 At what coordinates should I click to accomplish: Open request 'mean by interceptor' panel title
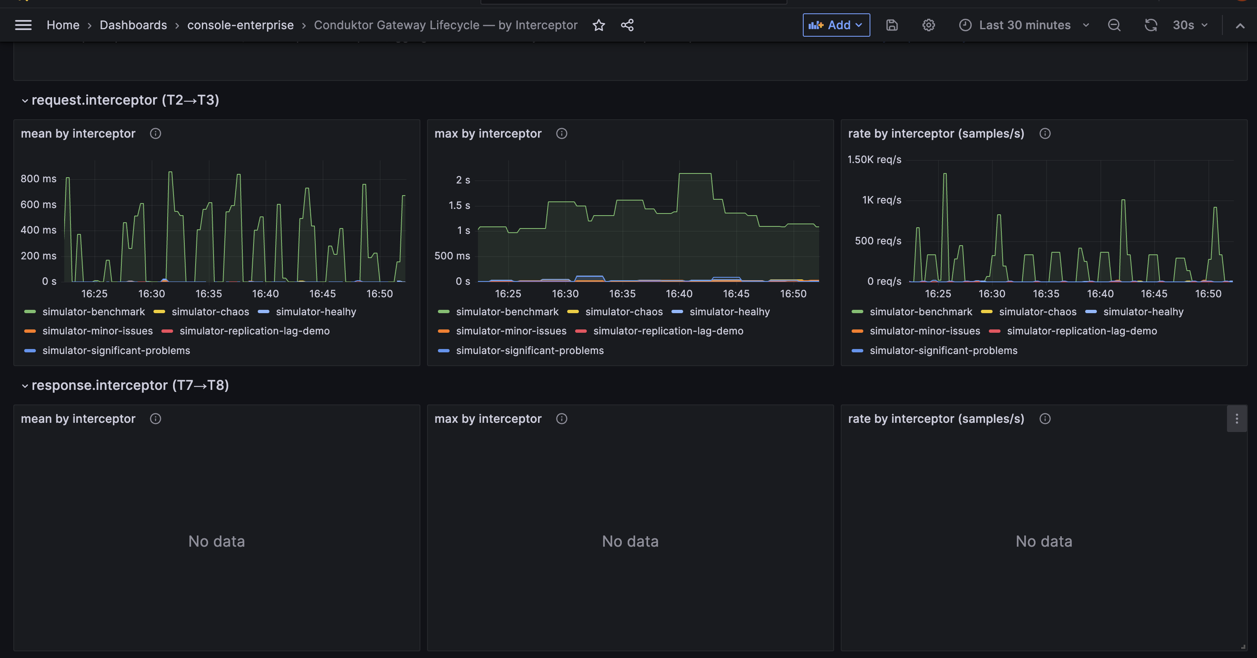click(x=78, y=134)
